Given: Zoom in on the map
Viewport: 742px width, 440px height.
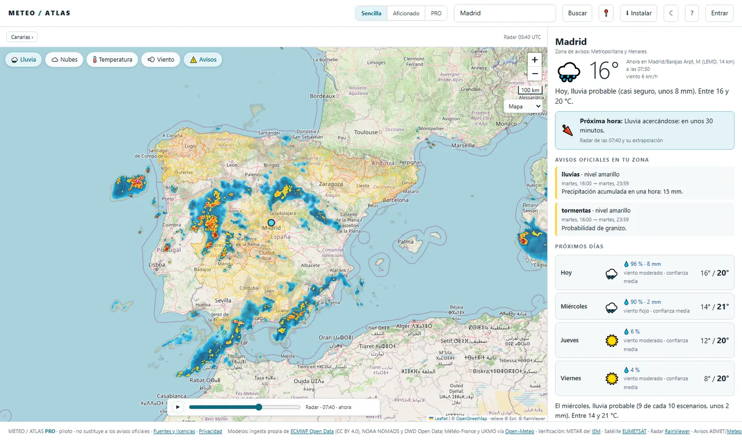Looking at the screenshot, I should (x=535, y=60).
